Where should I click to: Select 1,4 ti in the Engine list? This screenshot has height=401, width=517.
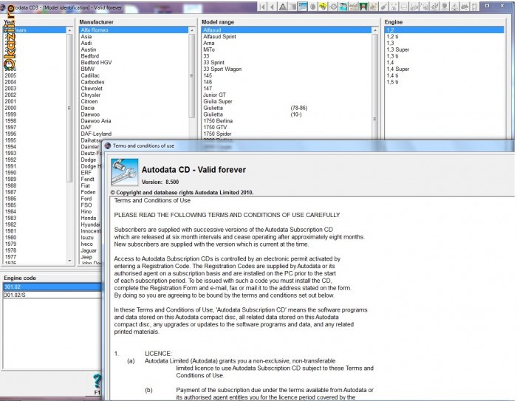coord(392,75)
